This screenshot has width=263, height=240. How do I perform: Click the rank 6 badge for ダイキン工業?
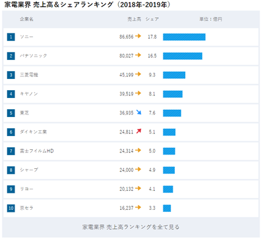coord(11,132)
